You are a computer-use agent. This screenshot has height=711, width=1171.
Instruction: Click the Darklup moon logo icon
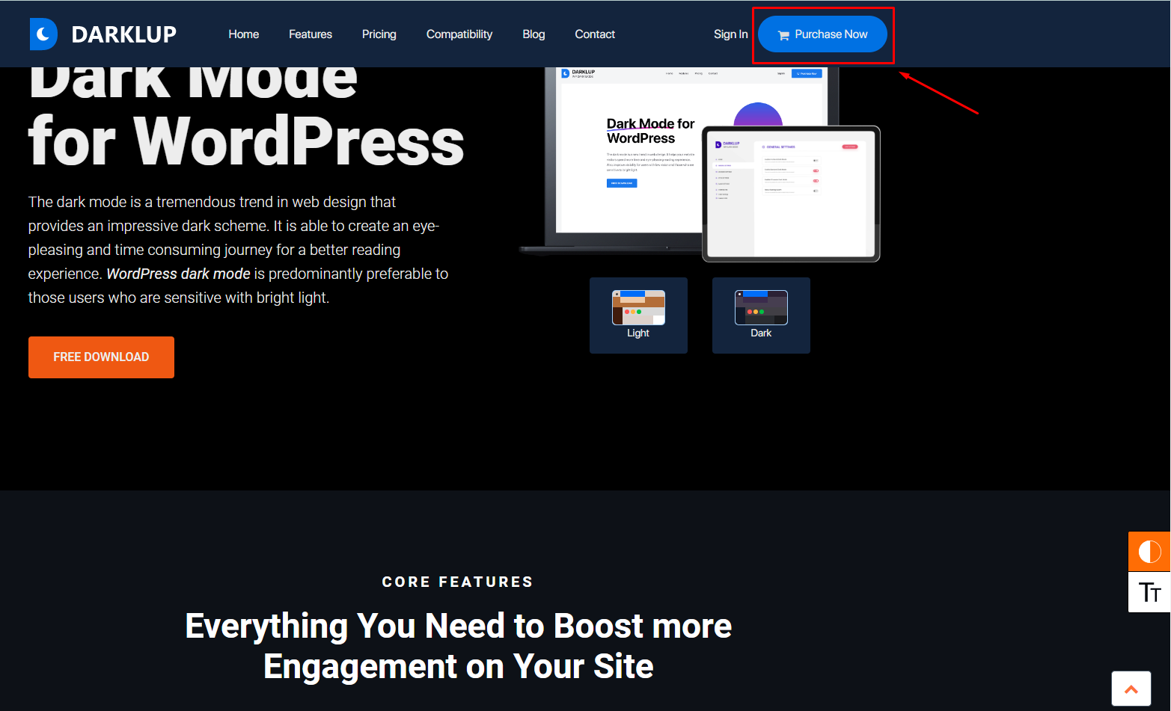coord(43,34)
